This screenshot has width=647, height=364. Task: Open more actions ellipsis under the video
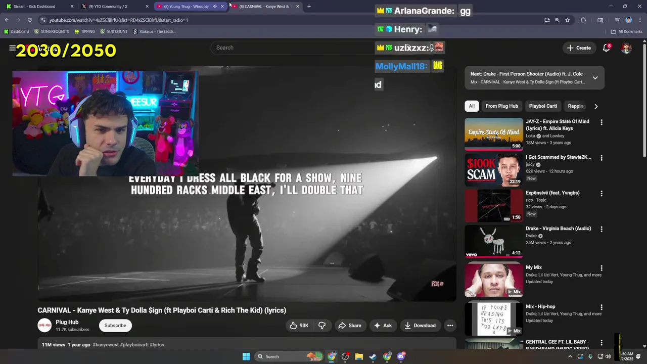point(450,326)
